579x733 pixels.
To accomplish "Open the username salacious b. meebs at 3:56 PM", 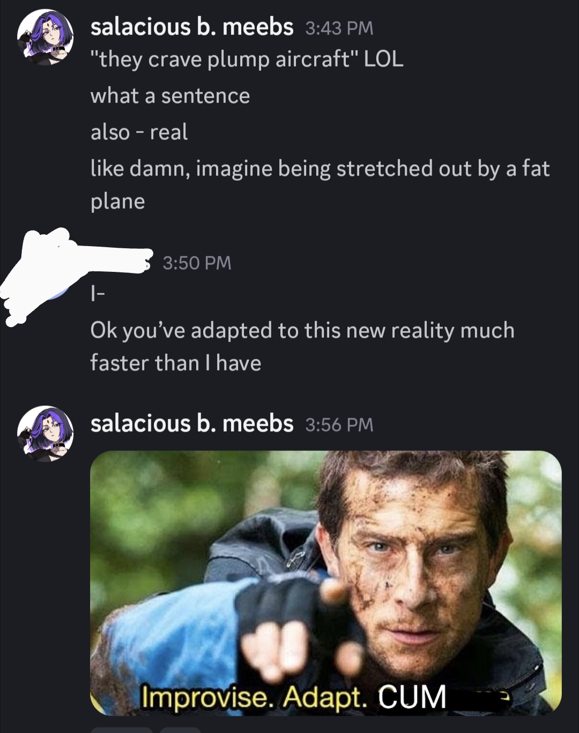I will (x=192, y=424).
